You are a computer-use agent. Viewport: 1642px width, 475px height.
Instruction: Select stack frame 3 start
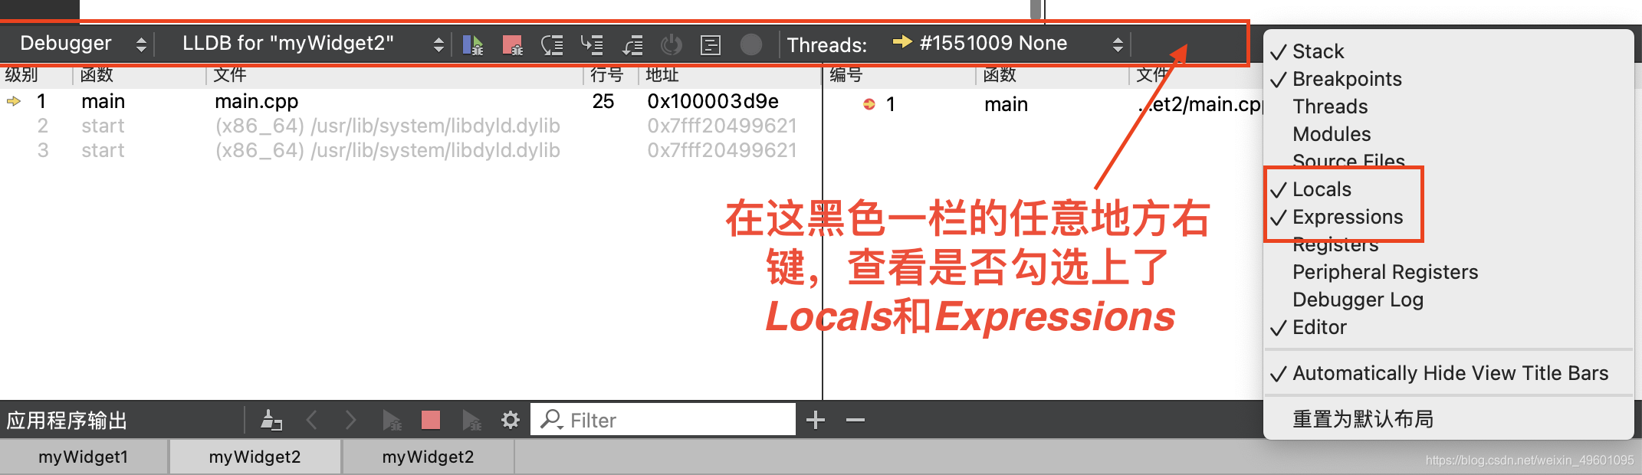coord(411,150)
